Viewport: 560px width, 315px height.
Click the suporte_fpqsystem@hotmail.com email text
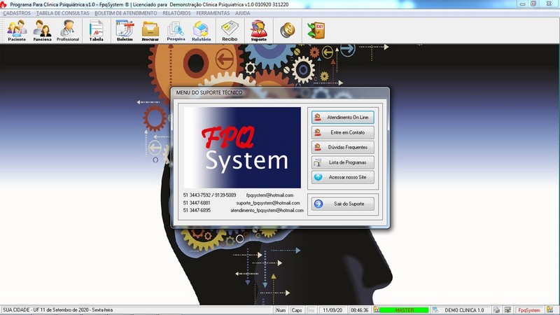coord(268,203)
